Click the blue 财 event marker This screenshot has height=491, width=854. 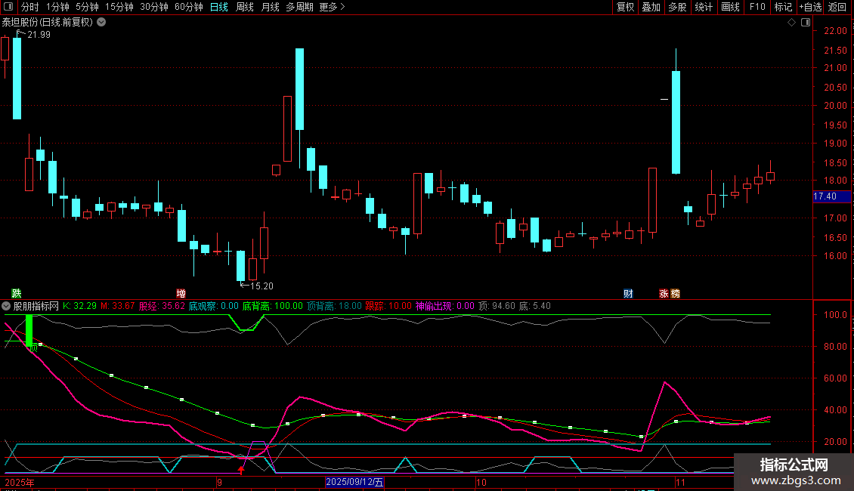click(x=628, y=293)
